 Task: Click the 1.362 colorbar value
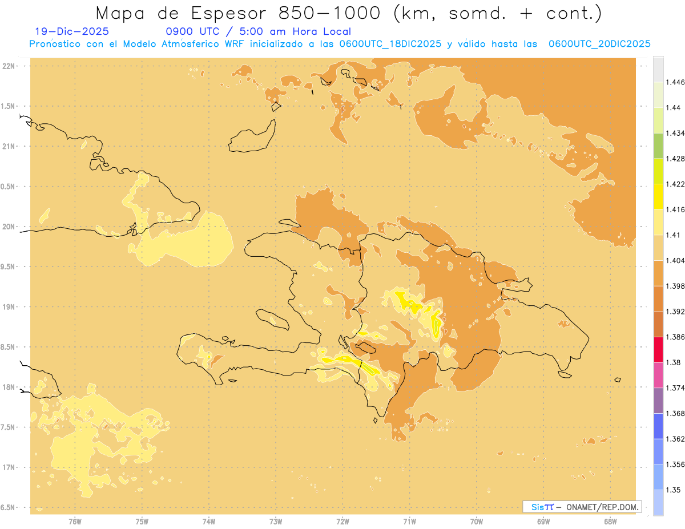coord(675,439)
